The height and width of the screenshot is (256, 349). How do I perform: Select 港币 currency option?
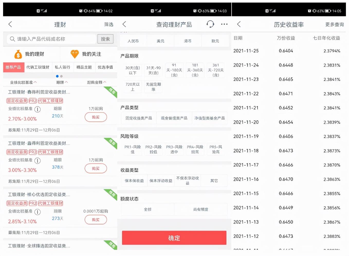[x=188, y=41]
